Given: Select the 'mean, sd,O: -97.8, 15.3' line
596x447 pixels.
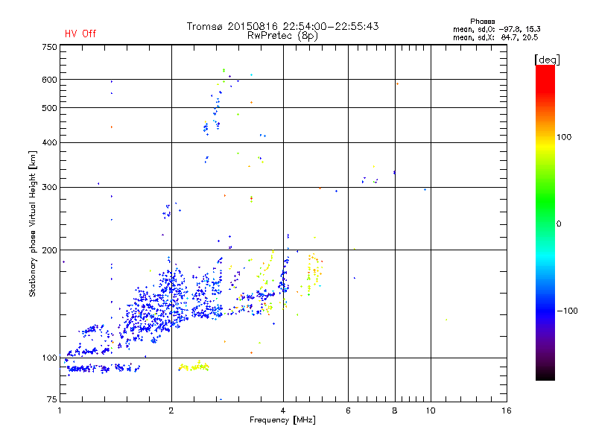Looking at the screenshot, I should pyautogui.click(x=496, y=29).
